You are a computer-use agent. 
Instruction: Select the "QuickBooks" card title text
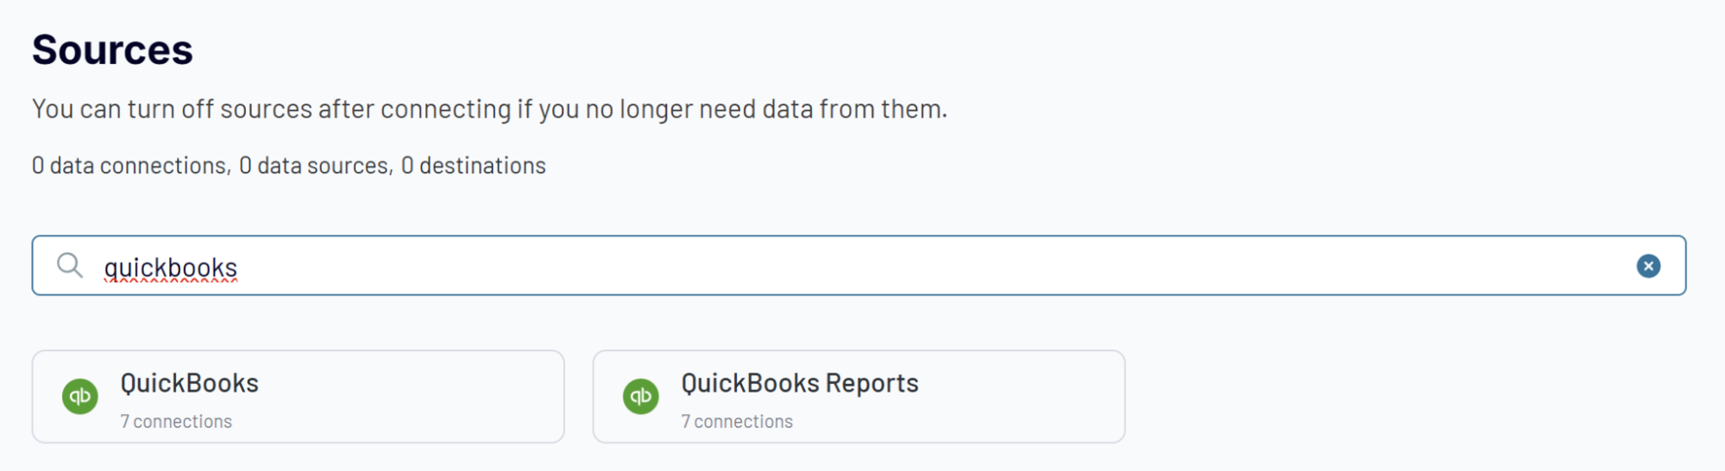click(189, 383)
